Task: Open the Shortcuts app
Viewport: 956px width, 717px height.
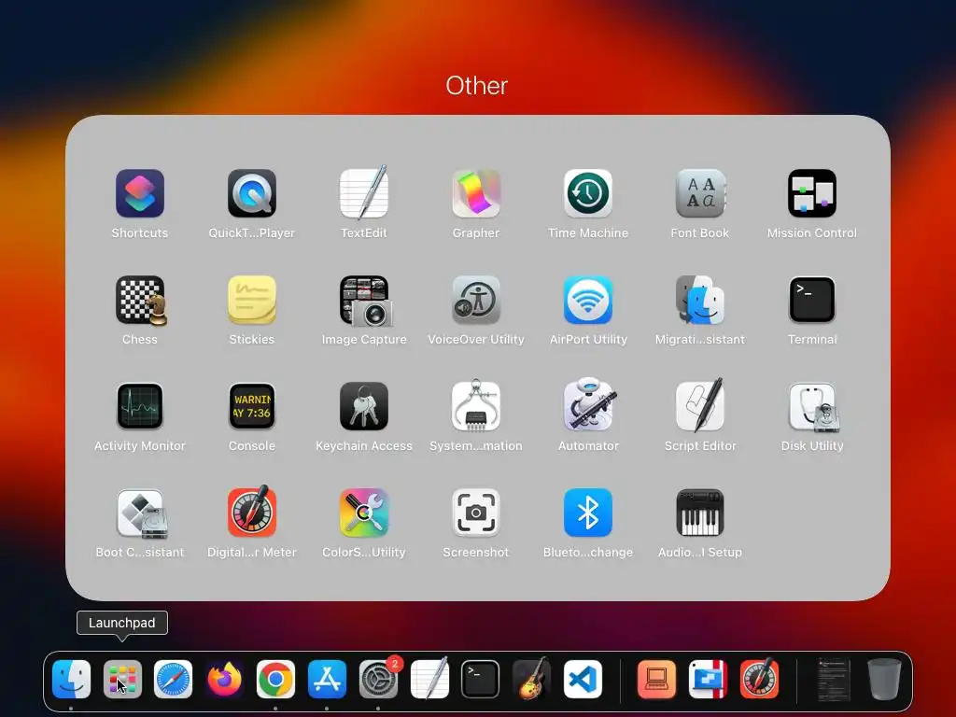Action: (140, 194)
